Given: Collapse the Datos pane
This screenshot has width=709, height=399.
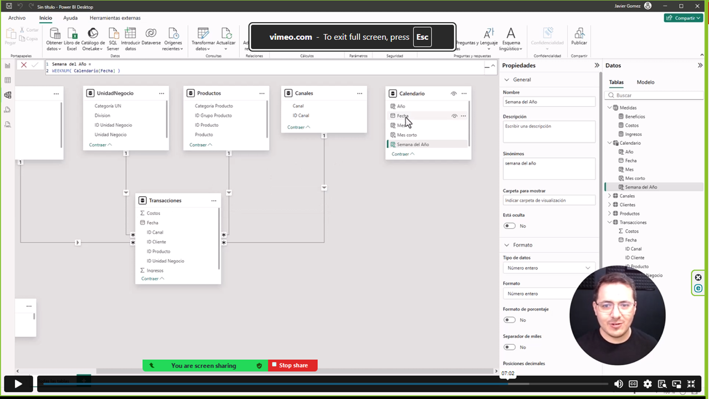Looking at the screenshot, I should [x=700, y=65].
